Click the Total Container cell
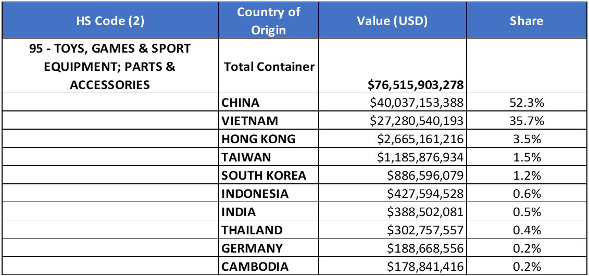Screen dimensions: 589x276 tap(269, 67)
